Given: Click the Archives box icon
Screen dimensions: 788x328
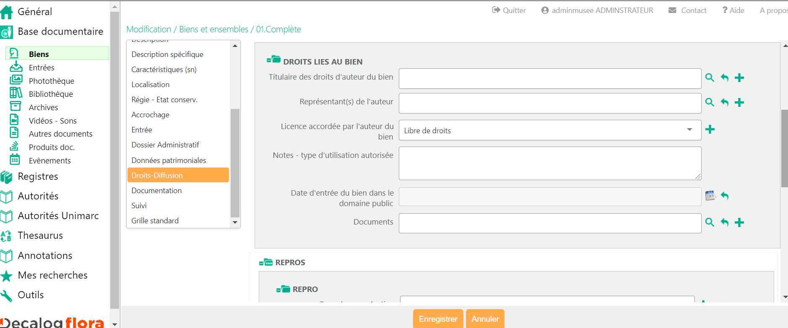Looking at the screenshot, I should point(15,106).
